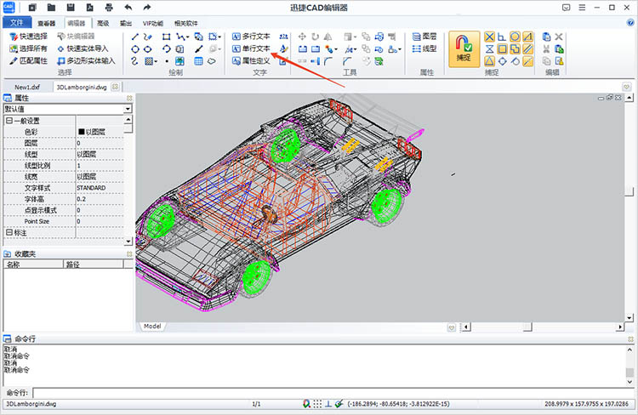Switch to the 高级 tab
Image resolution: width=638 pixels, height=415 pixels.
click(x=103, y=23)
